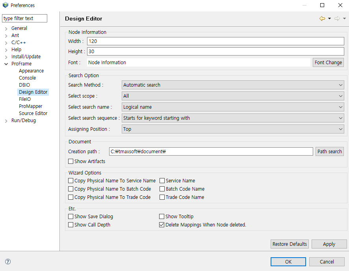The width and height of the screenshot is (349, 271).
Task: Enable the Show Artifacts checkbox
Action: (71, 161)
